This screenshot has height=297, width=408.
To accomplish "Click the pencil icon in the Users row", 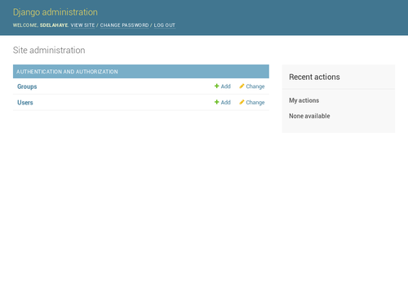I will point(242,102).
